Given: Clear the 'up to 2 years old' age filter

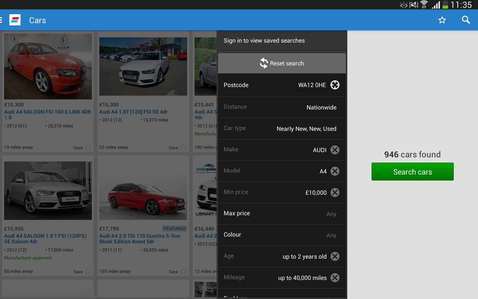Looking at the screenshot, I should point(335,256).
